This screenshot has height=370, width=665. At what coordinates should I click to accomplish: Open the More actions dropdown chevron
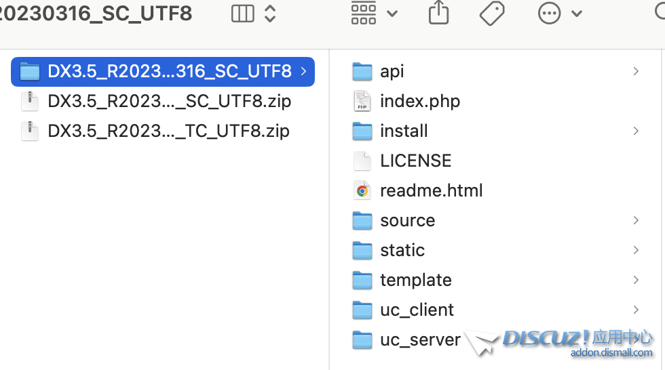click(577, 14)
